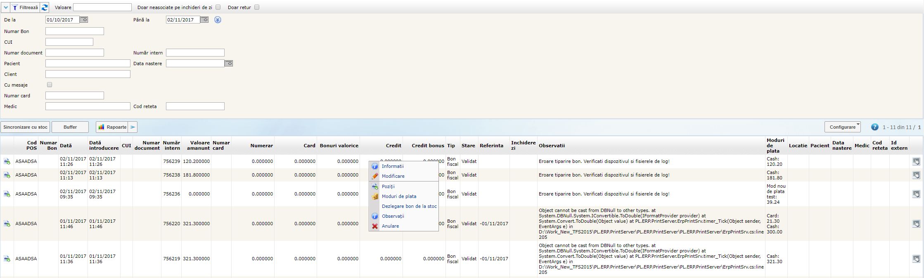The height and width of the screenshot is (278, 924).
Task: Choose Anulare in the context menu
Action: tap(390, 226)
